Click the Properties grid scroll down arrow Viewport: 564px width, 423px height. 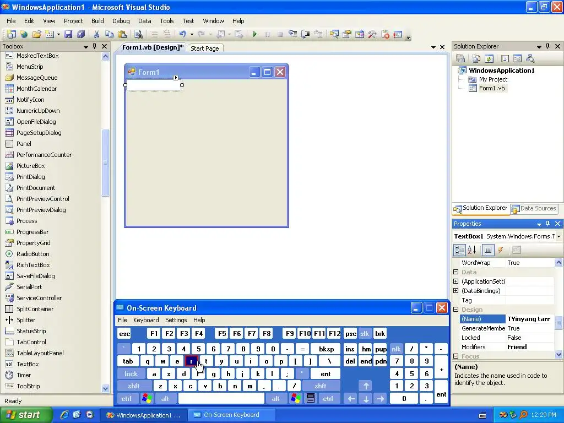pyautogui.click(x=558, y=354)
